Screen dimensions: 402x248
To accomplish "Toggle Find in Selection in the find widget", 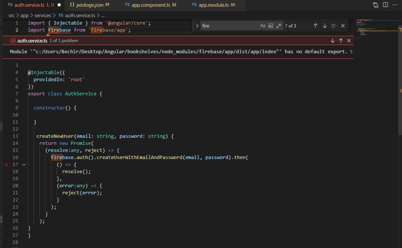I will point(334,26).
